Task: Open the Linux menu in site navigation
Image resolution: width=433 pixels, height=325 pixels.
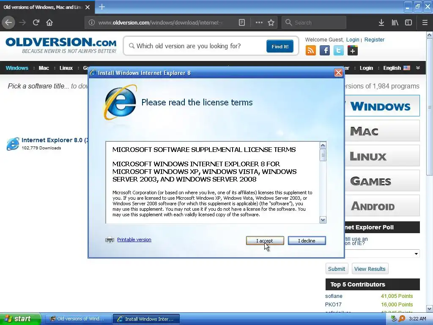Action: [x=66, y=68]
